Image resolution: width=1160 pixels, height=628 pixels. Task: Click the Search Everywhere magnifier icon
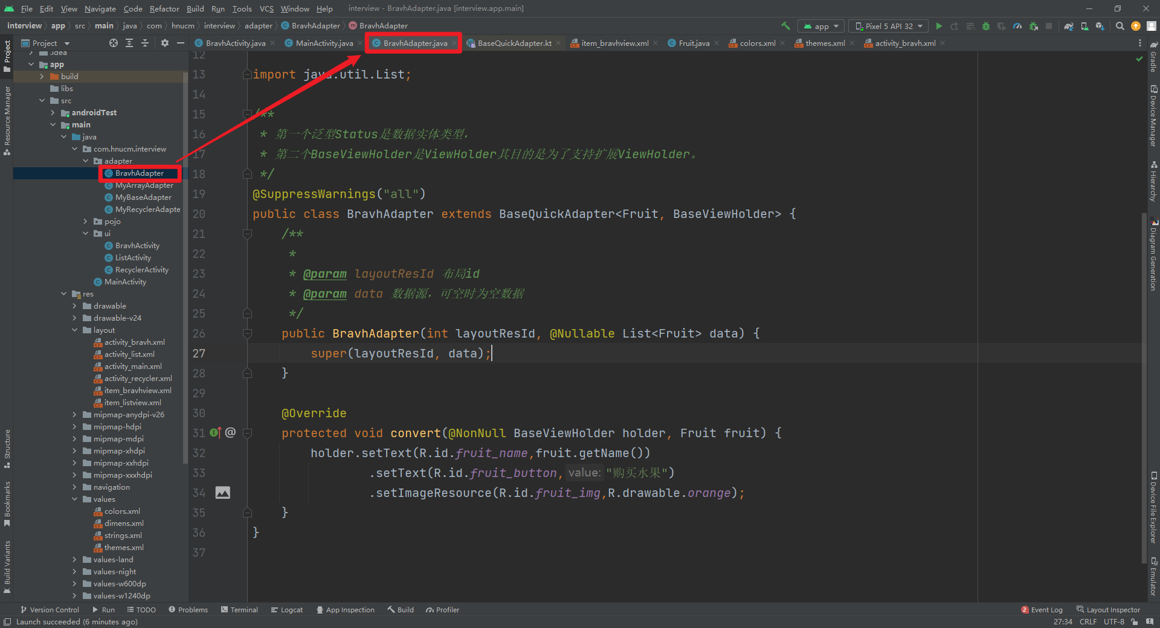1120,26
